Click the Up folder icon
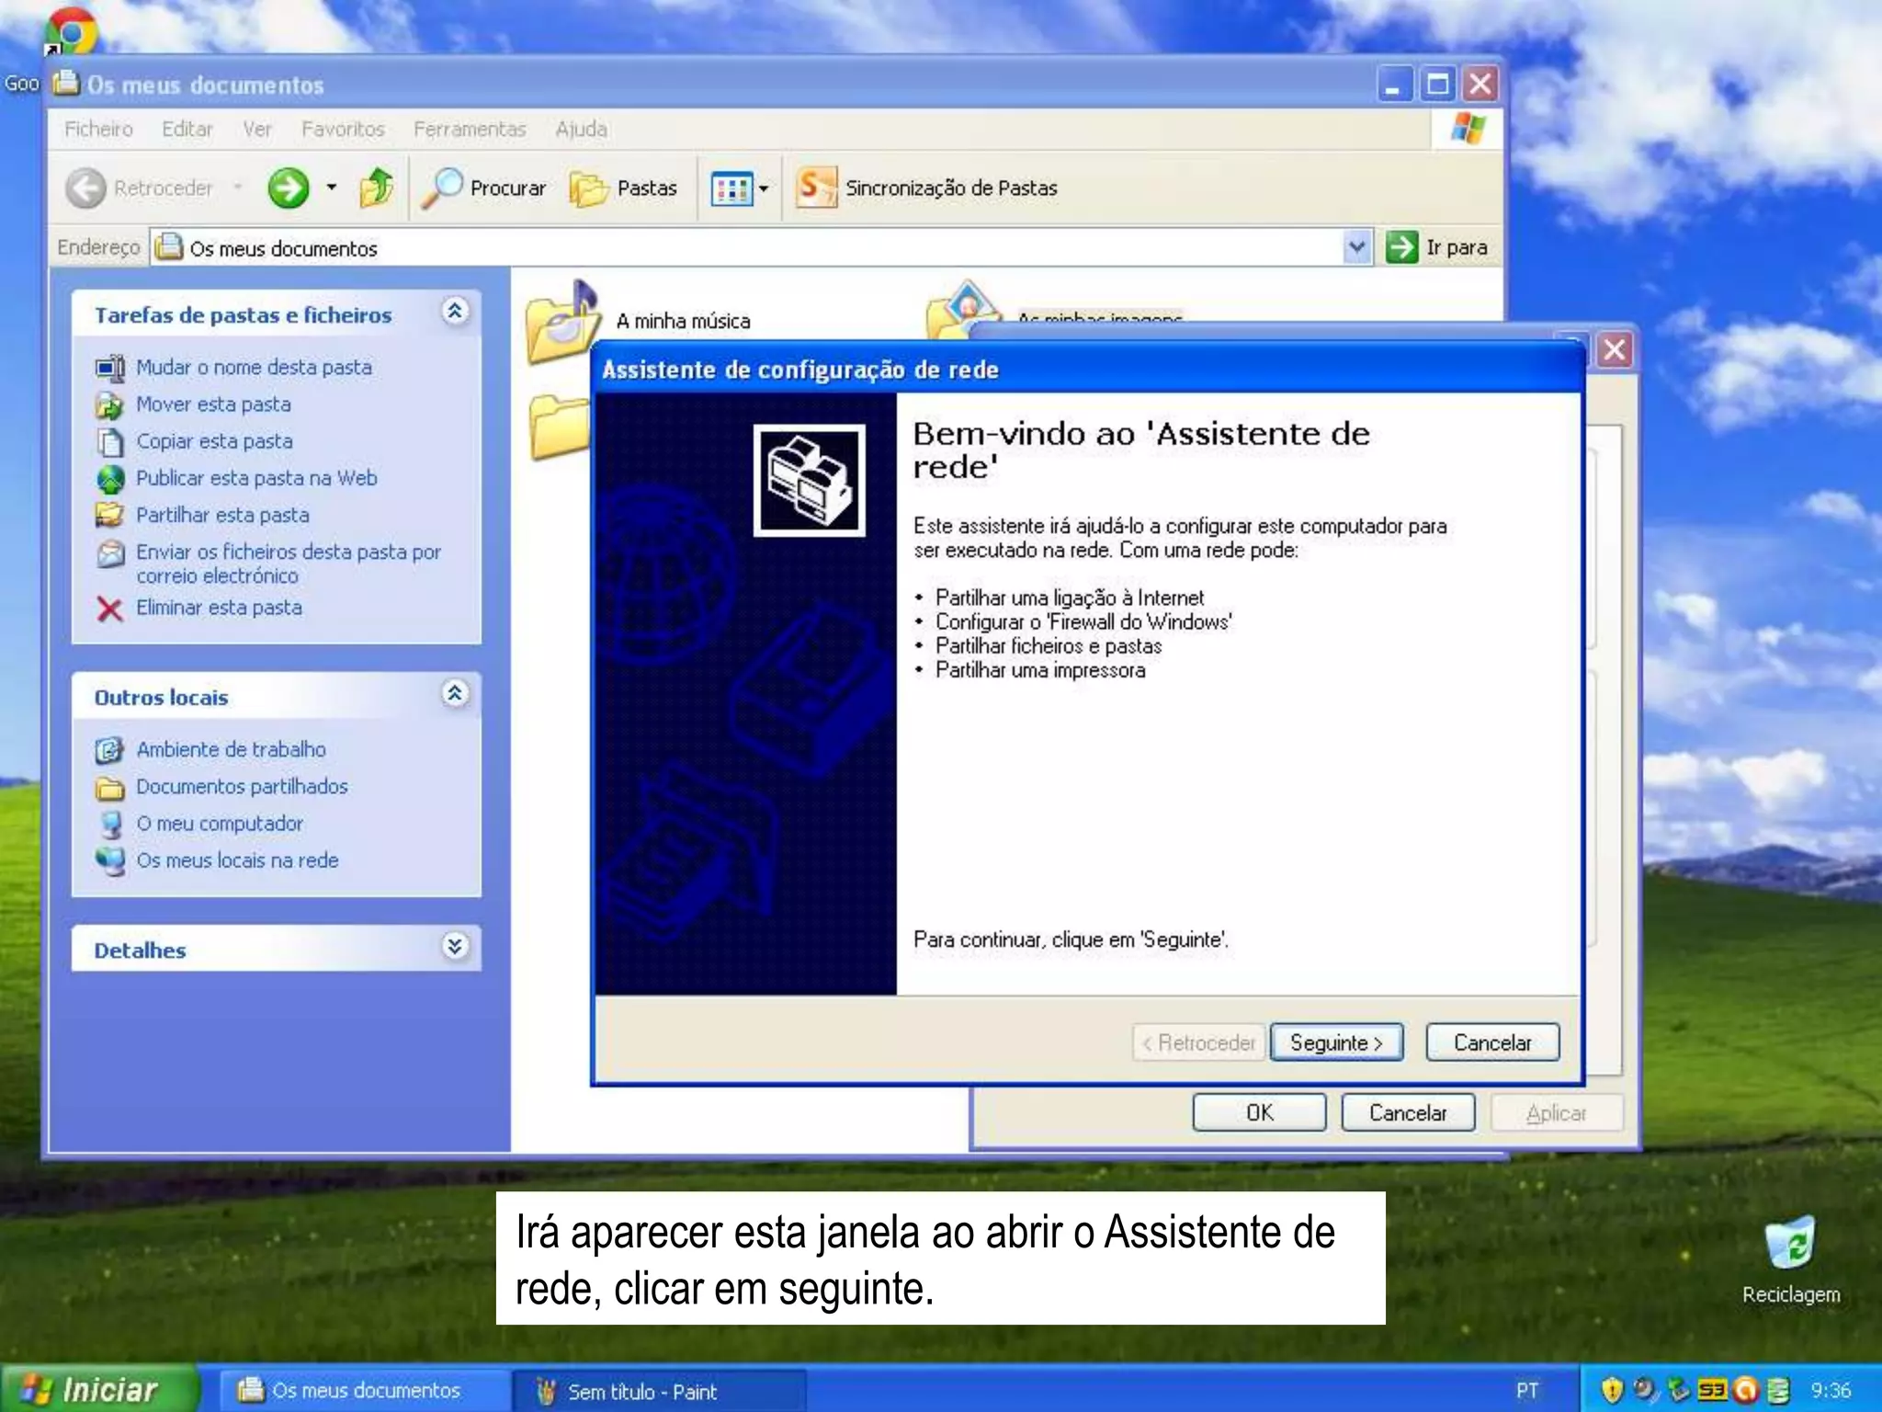 [x=376, y=188]
